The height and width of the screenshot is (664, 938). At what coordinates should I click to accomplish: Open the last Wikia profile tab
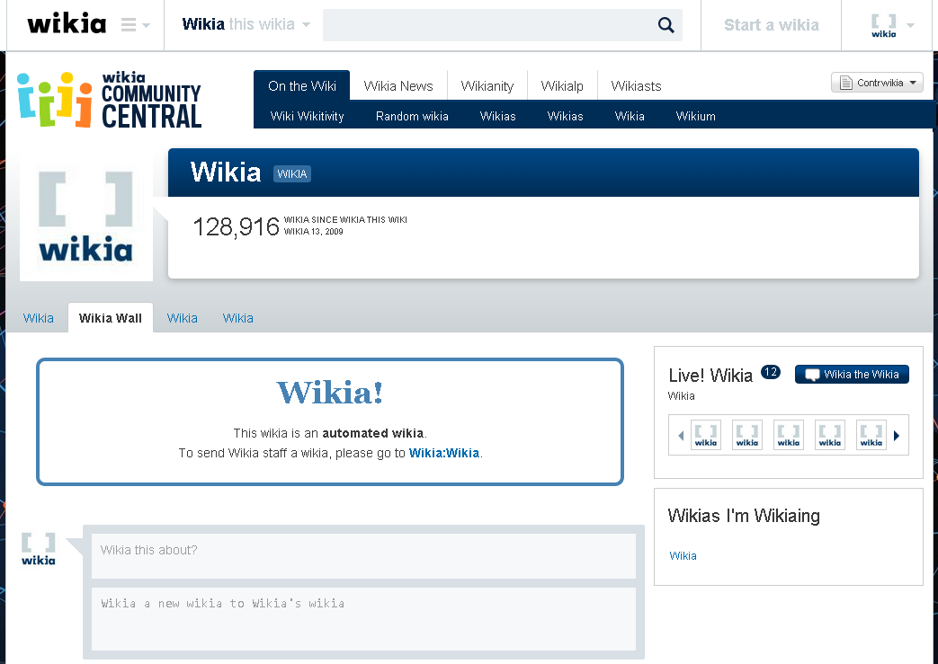pyautogui.click(x=237, y=318)
